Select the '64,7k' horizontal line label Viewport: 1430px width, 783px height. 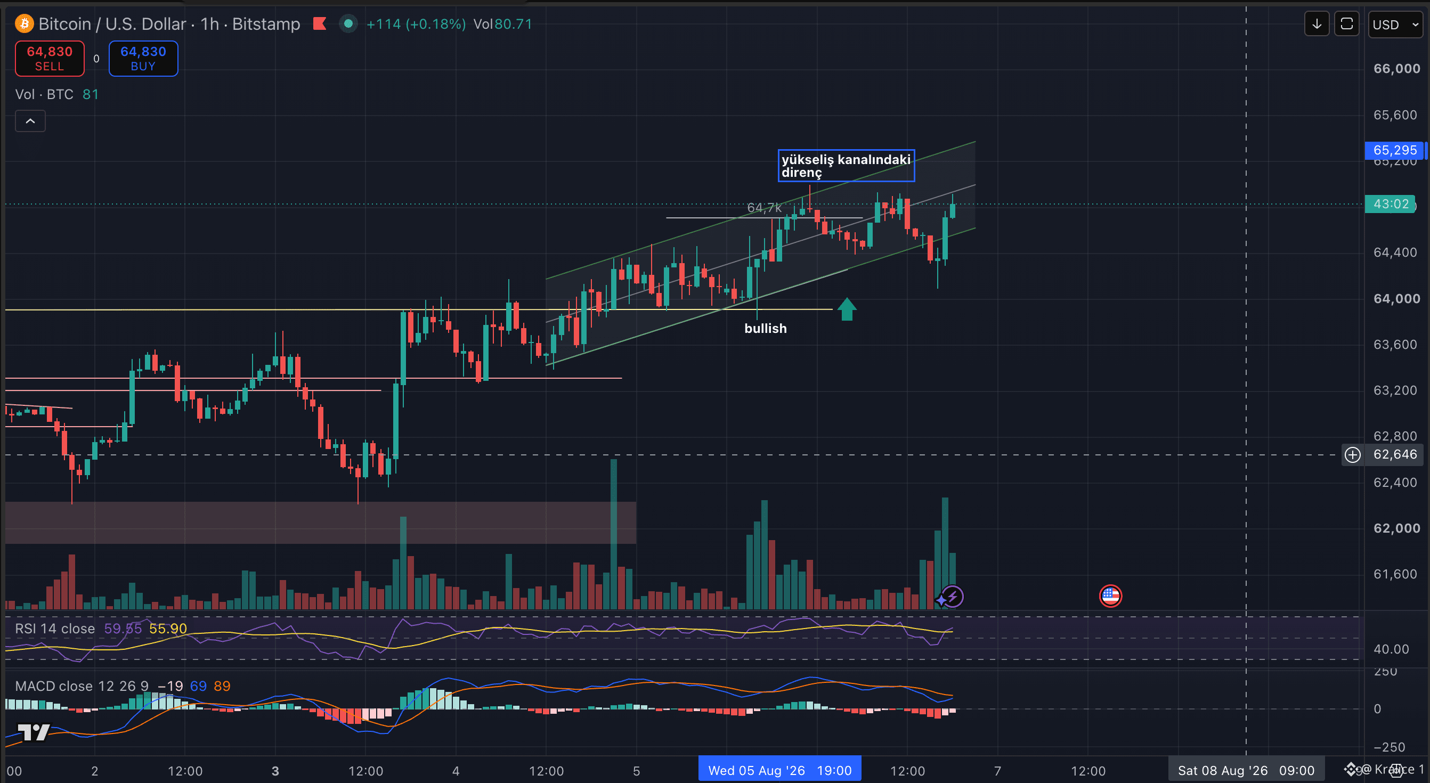(764, 208)
